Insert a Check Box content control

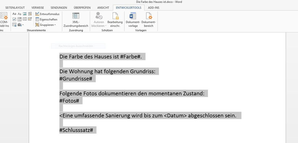click(14, 19)
